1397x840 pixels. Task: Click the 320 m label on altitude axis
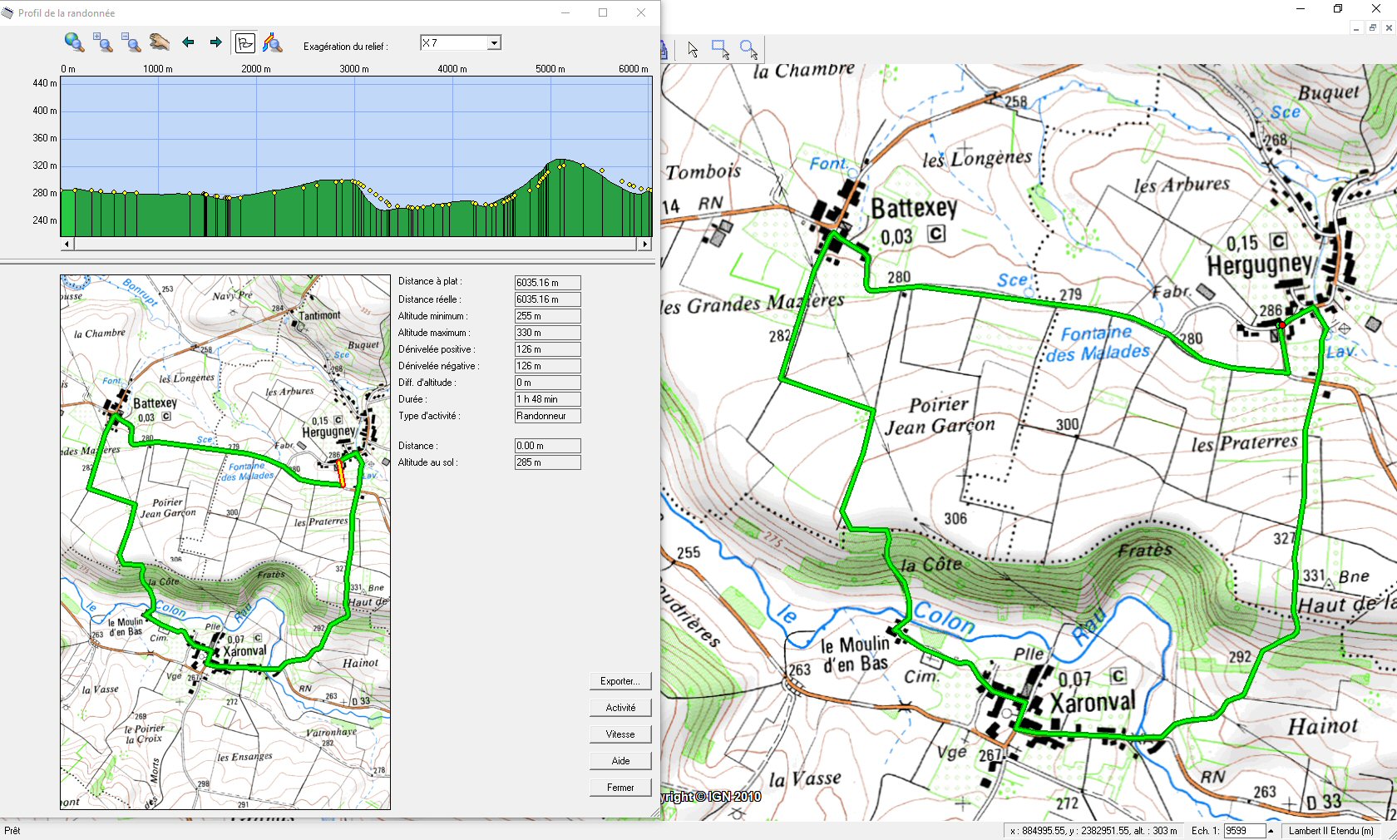coord(45,166)
